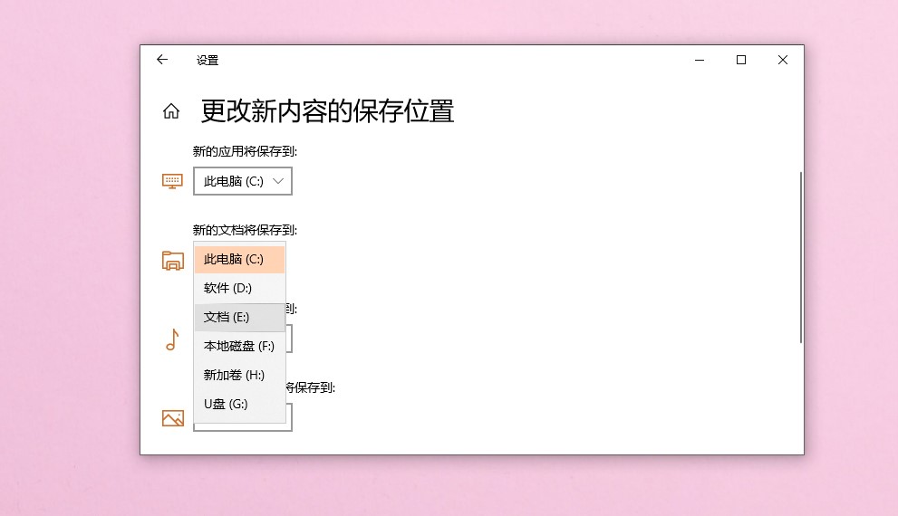
Task: Click the pictures landscape icon
Action: click(172, 418)
